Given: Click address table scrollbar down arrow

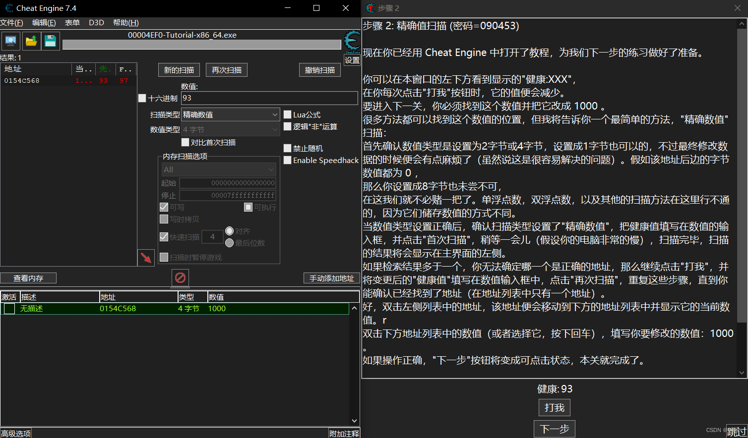Looking at the screenshot, I should coord(354,421).
